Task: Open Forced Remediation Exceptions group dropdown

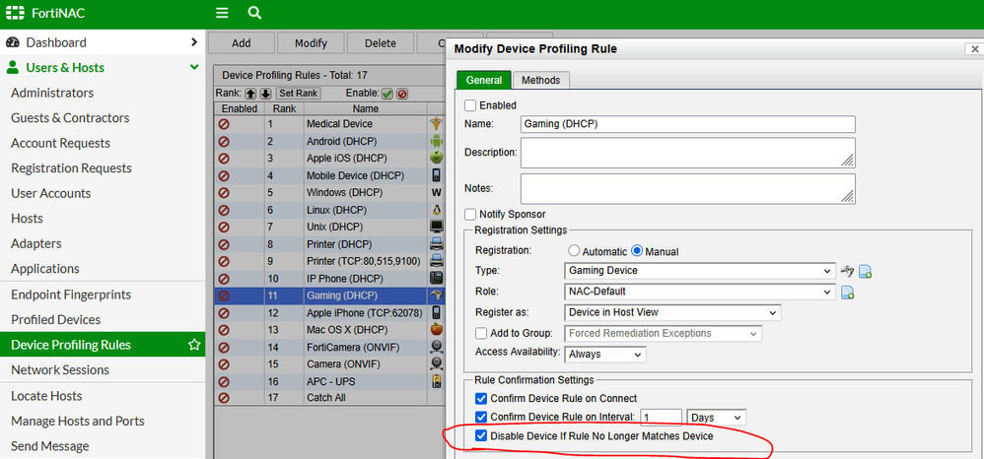Action: click(x=664, y=333)
